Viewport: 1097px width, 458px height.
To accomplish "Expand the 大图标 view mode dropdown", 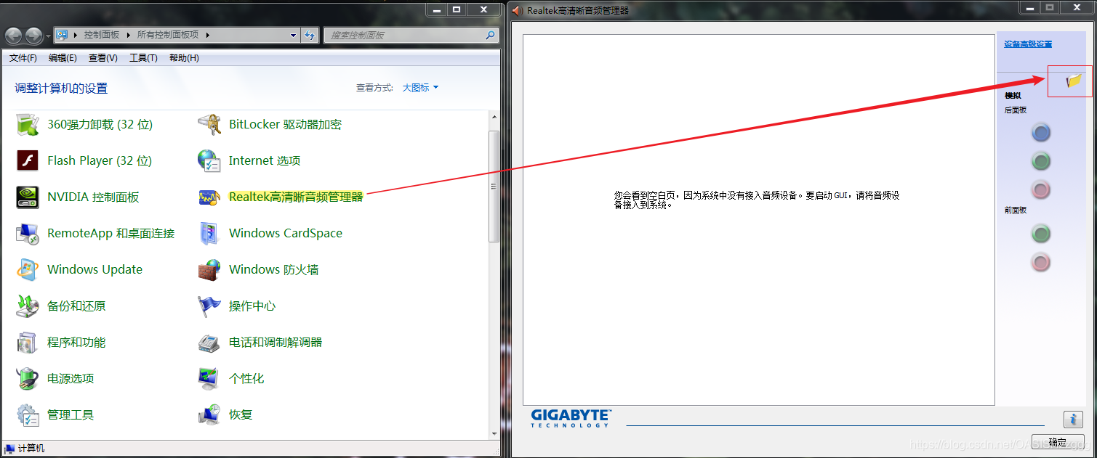I will tap(421, 88).
